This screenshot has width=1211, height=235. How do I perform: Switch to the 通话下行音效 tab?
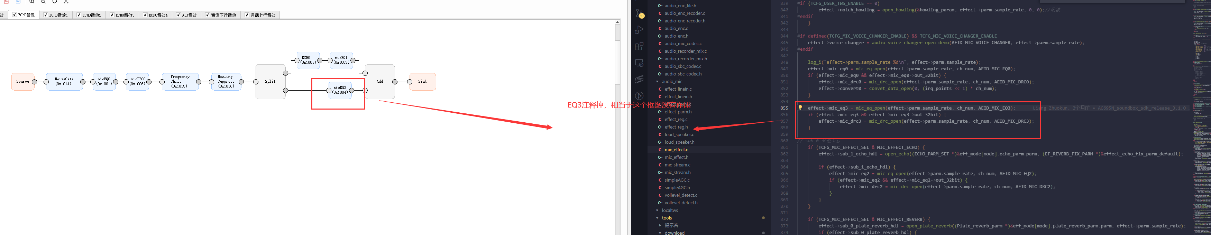pos(221,15)
